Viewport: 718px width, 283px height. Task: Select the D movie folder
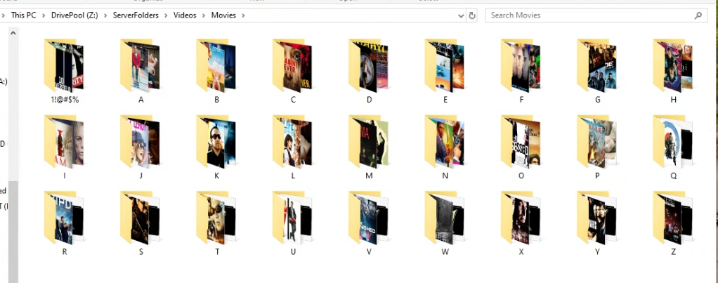click(368, 66)
